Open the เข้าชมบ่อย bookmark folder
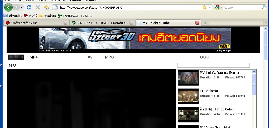Screen dimensions: 269x128 tap(13, 16)
